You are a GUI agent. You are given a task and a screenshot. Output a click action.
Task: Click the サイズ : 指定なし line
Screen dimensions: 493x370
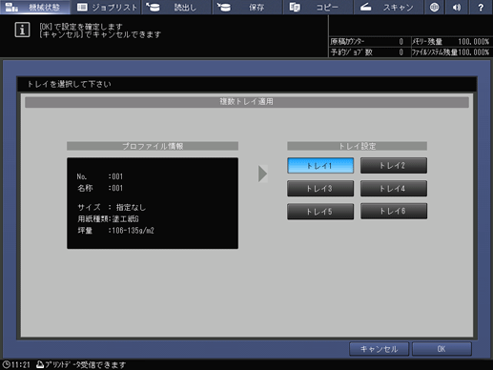coord(112,208)
